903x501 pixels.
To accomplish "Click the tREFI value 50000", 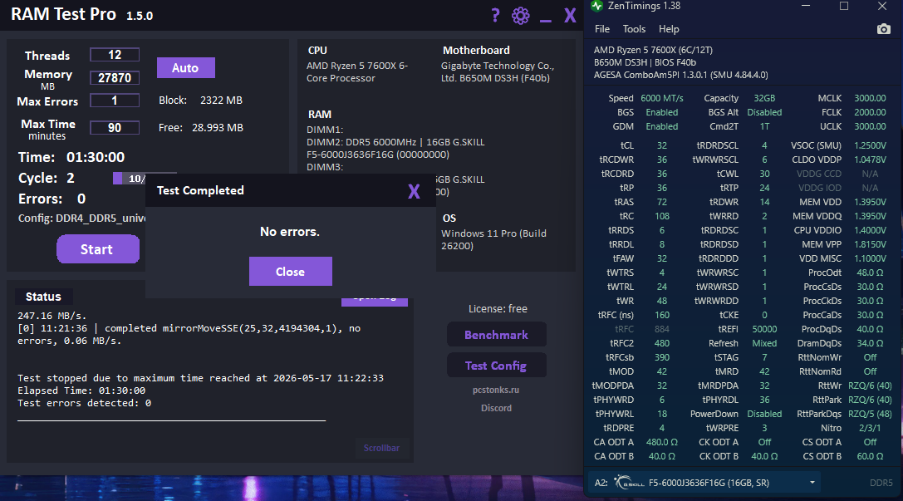I will click(x=764, y=329).
